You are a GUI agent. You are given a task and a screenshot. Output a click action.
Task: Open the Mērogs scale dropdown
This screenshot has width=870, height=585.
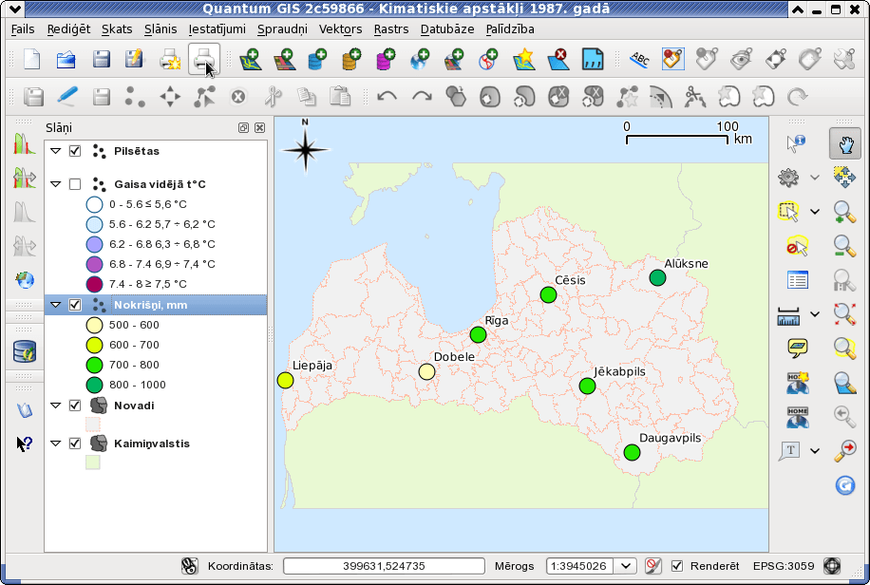625,566
